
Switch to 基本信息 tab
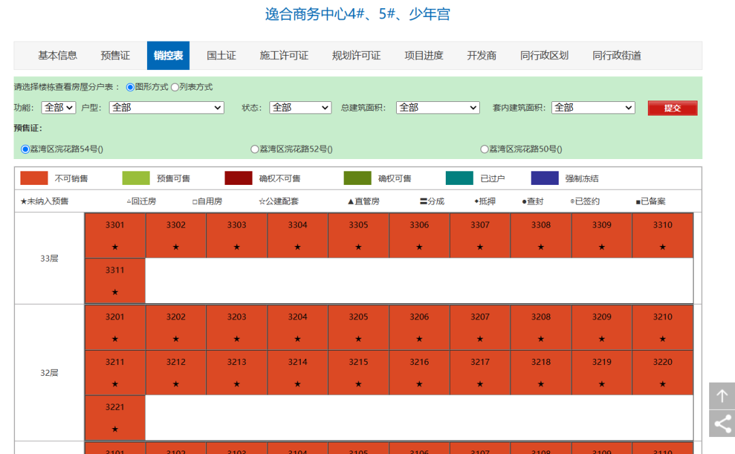pyautogui.click(x=57, y=56)
